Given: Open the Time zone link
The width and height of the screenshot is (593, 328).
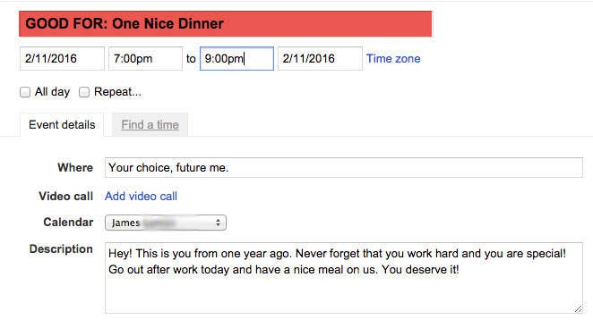Looking at the screenshot, I should point(393,58).
